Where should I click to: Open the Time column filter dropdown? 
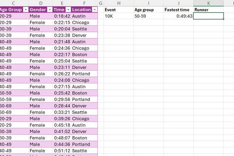(x=68, y=10)
